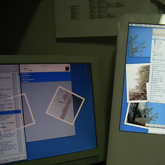Viewport: 165px width, 165px height.
Task: Open 購入したもの purchased list
Action: [158, 55]
